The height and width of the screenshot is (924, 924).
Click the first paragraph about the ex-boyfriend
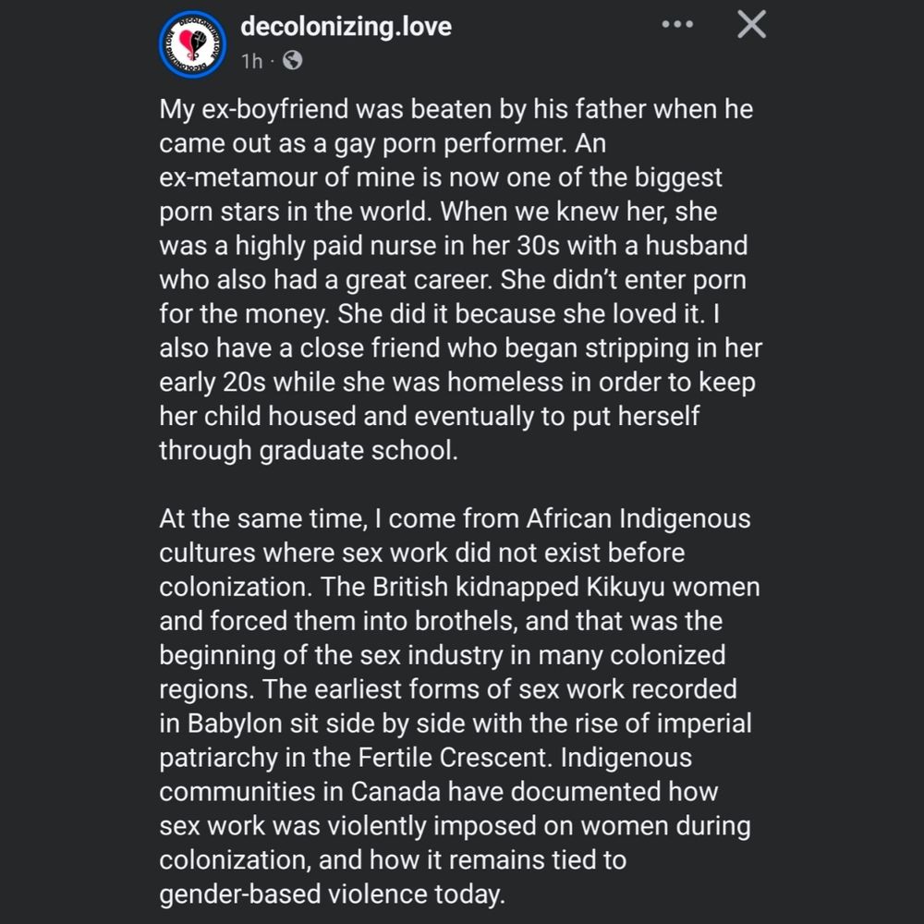click(460, 279)
